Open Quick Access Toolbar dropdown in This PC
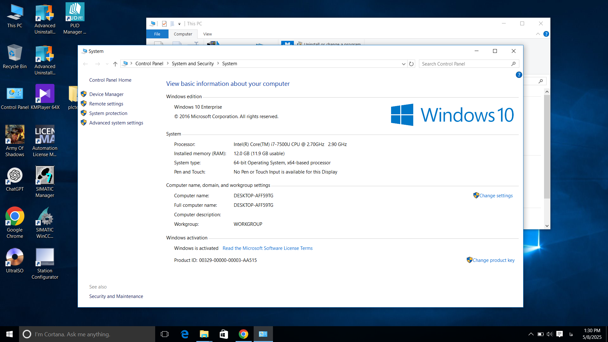This screenshot has width=608, height=342. coord(179,24)
